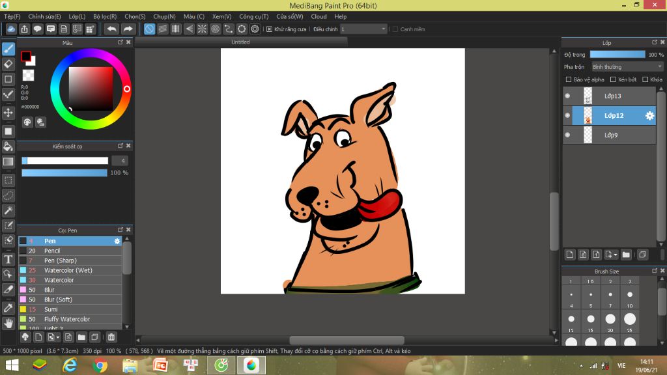Switch to the Untitled document tab

coord(241,42)
